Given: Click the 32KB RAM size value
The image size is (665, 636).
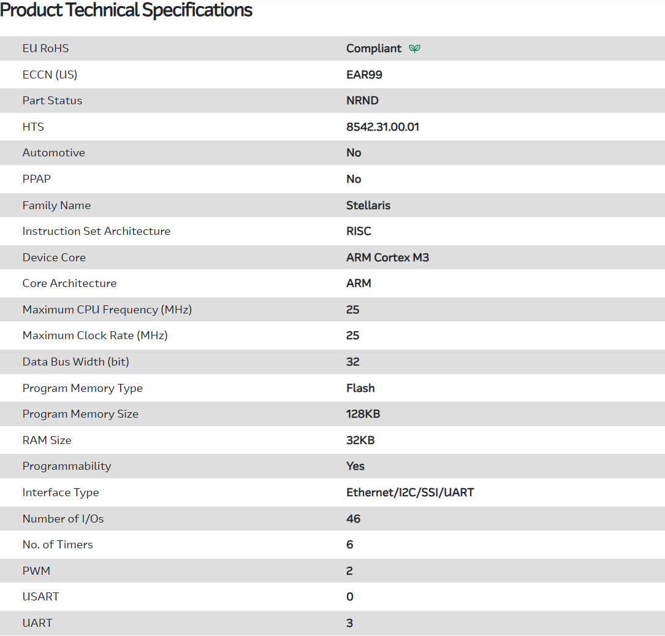Looking at the screenshot, I should [360, 440].
